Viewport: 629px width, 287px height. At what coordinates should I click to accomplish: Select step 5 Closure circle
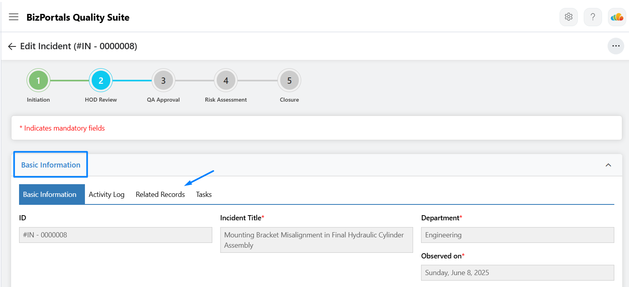coord(289,81)
